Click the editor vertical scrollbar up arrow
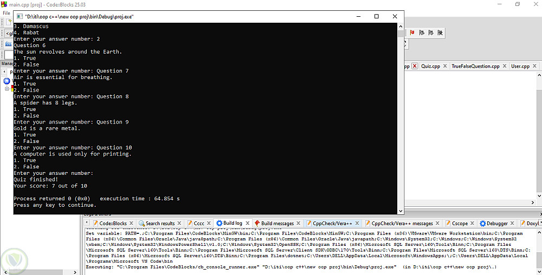The image size is (542, 275). click(x=539, y=75)
